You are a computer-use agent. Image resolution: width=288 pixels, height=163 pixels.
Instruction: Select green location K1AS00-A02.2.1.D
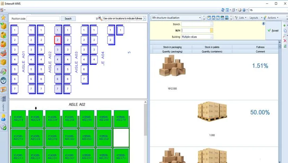[x=18, y=138]
